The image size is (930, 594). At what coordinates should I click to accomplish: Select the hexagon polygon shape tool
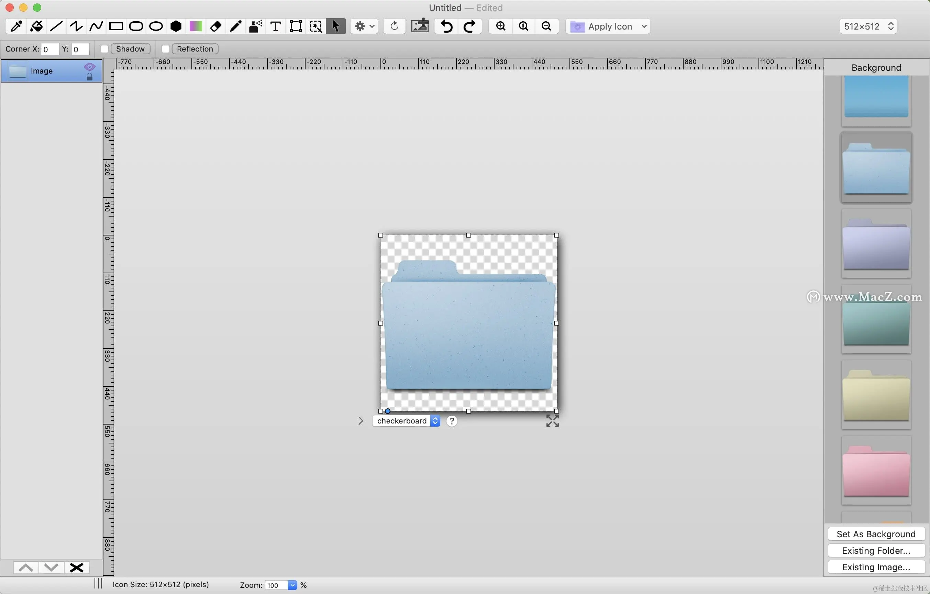tap(176, 26)
